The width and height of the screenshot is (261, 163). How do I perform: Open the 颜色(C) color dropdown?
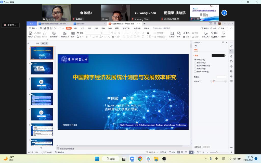(221, 77)
